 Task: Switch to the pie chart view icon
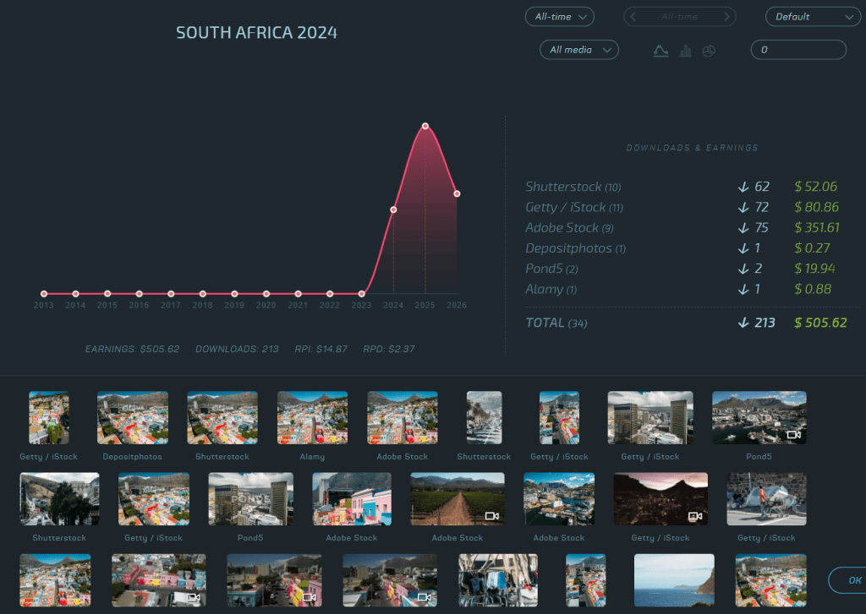click(x=709, y=51)
